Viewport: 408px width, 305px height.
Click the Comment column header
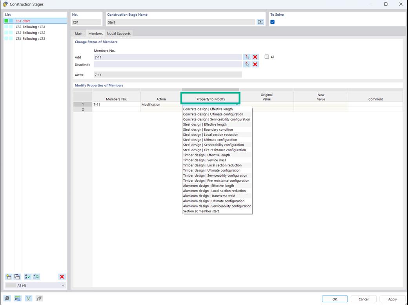point(375,97)
